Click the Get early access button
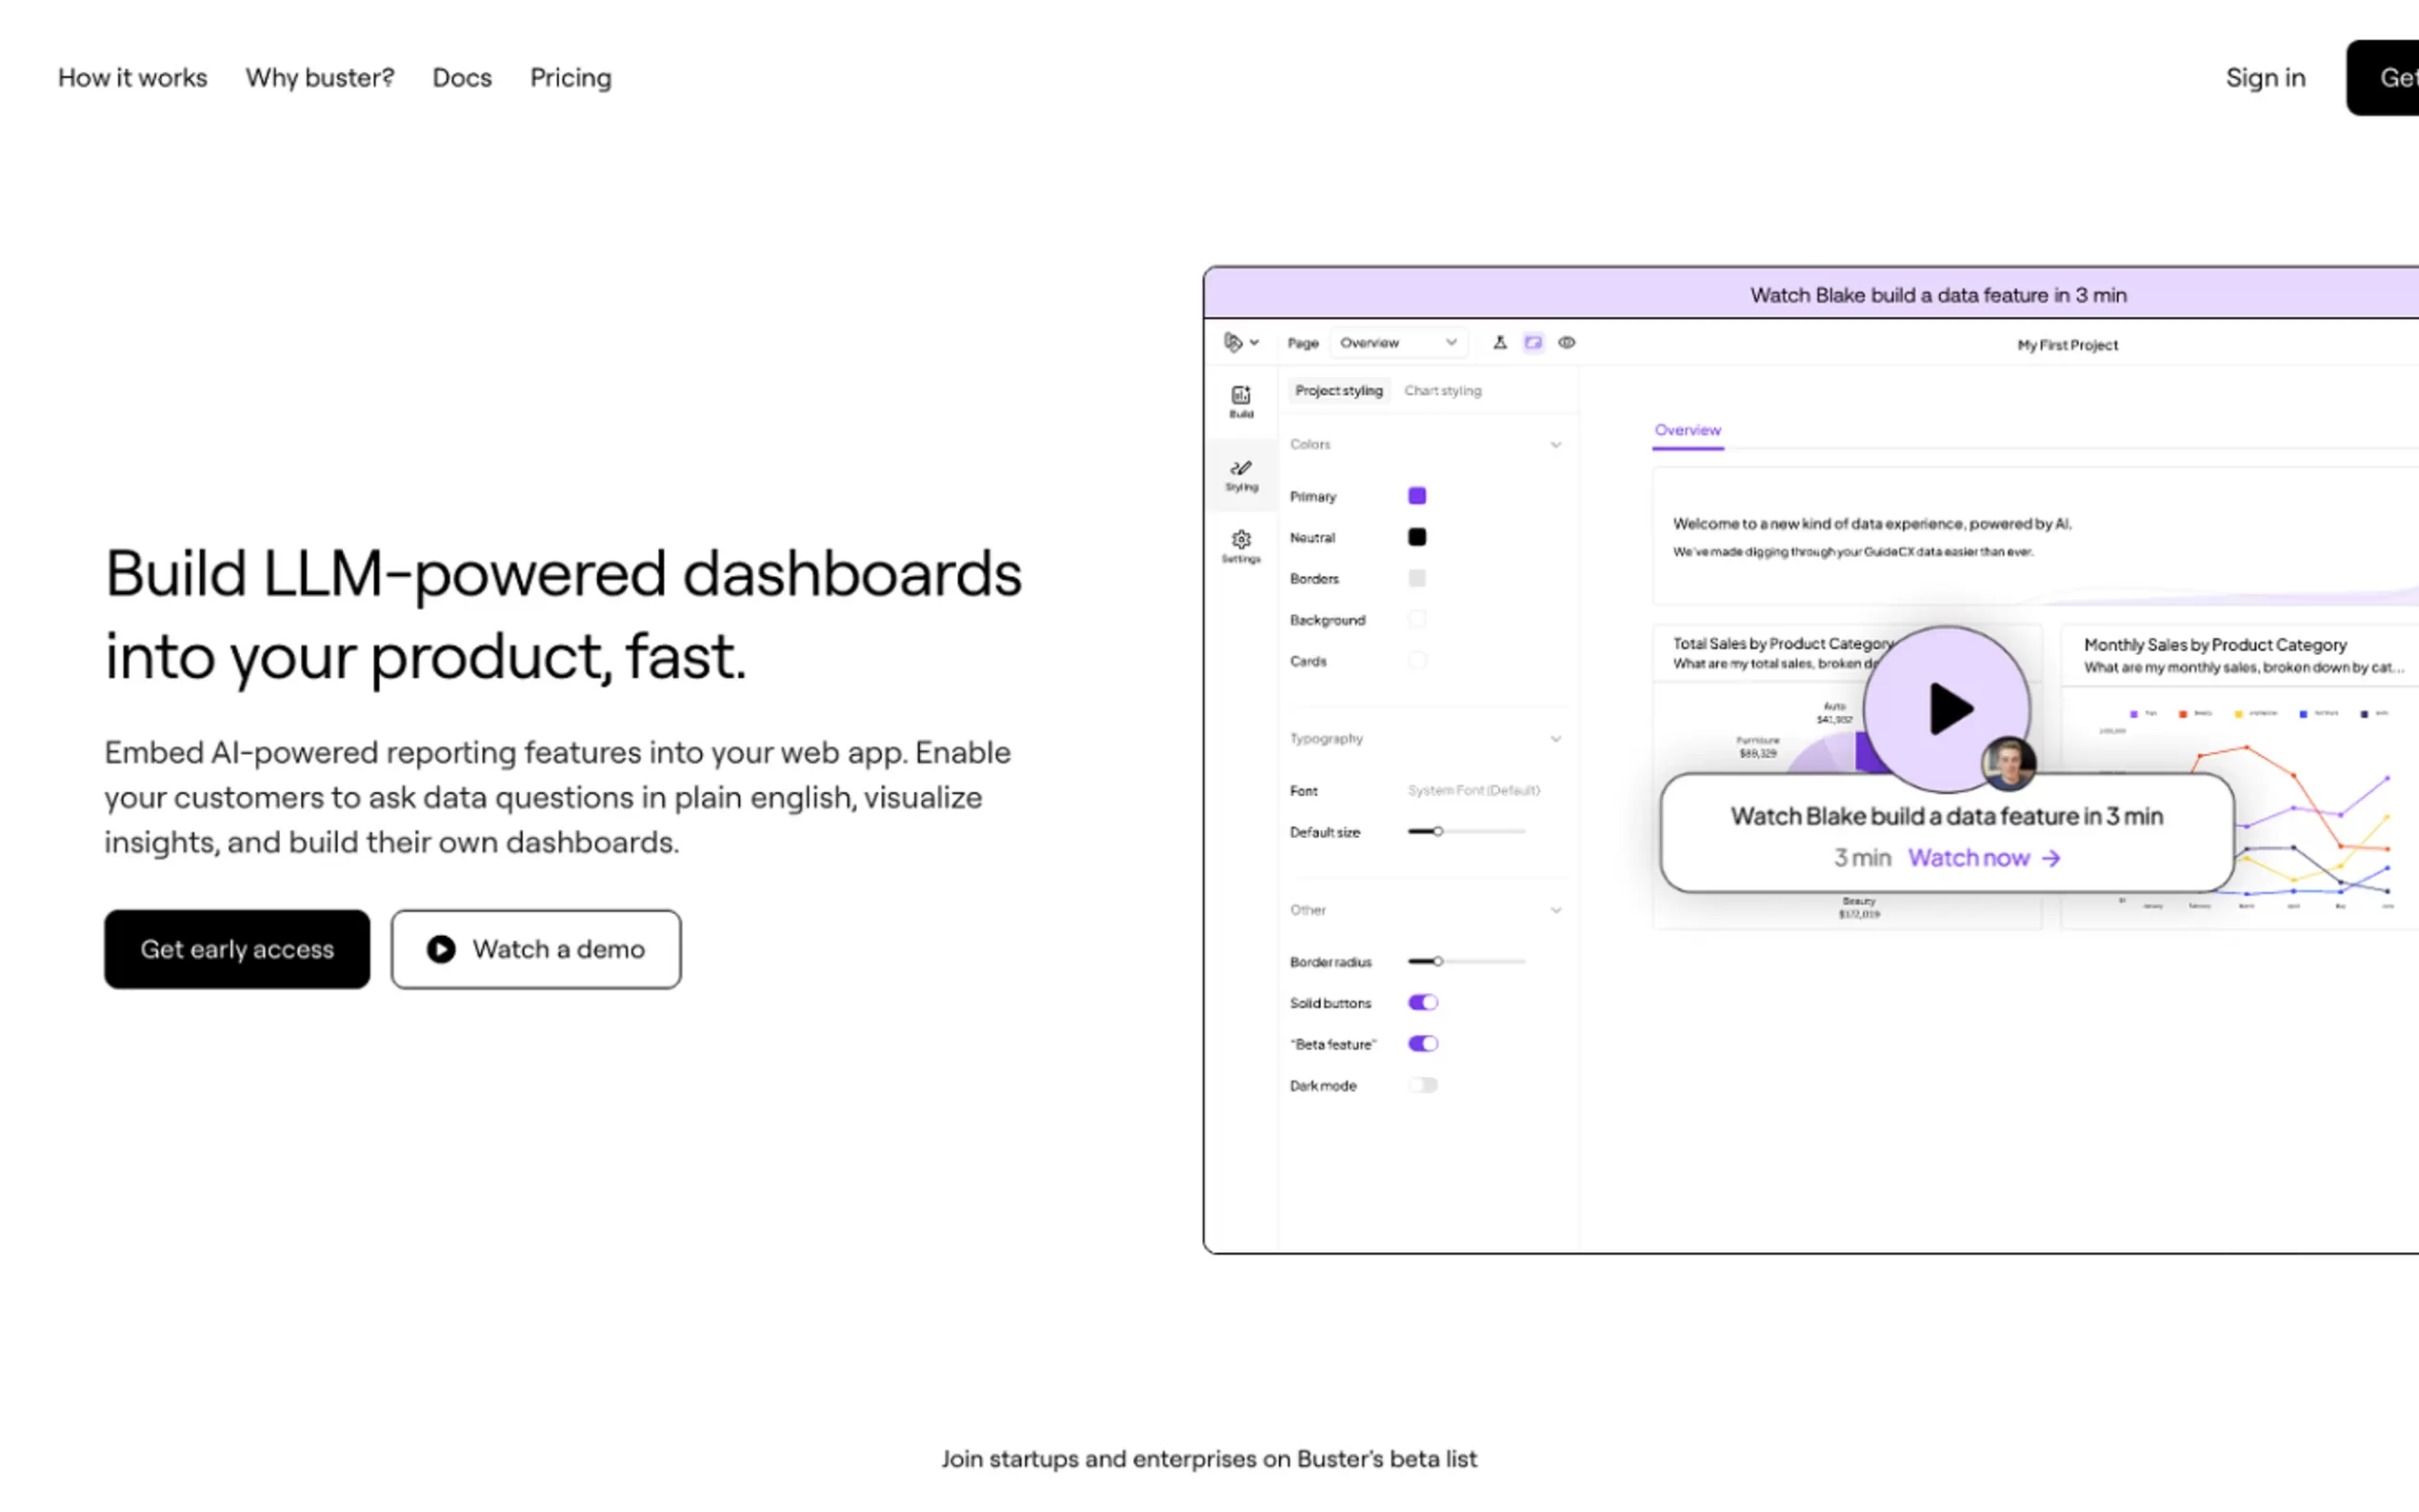The height and width of the screenshot is (1512, 2419). [x=237, y=949]
